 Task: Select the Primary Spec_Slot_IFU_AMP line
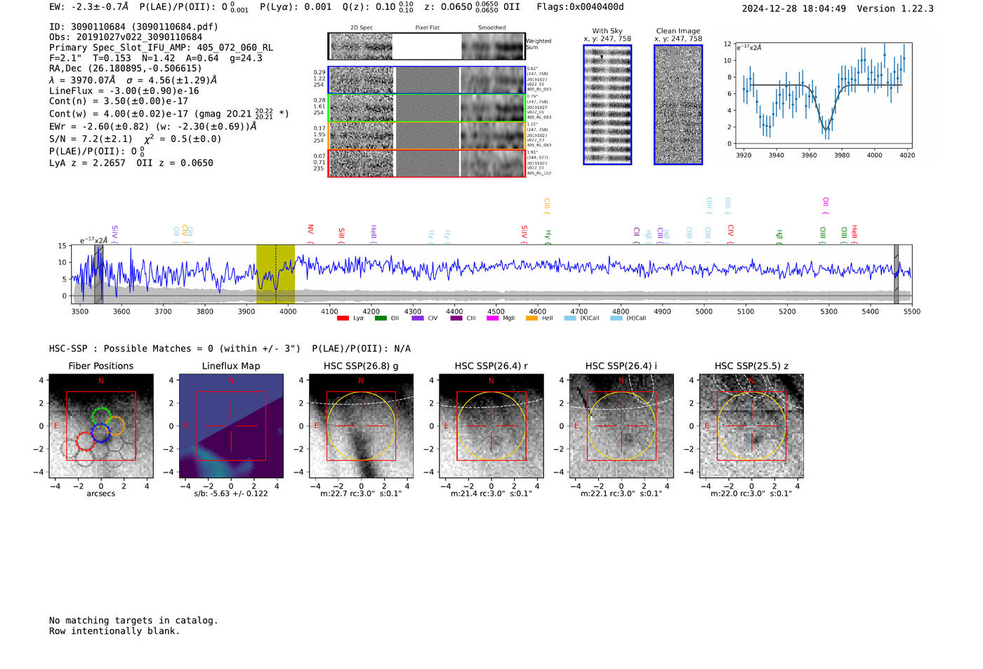(x=161, y=48)
